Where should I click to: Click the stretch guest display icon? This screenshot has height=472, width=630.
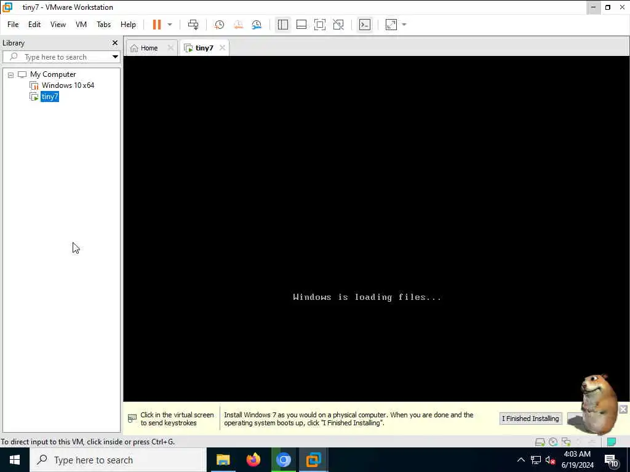tap(391, 25)
